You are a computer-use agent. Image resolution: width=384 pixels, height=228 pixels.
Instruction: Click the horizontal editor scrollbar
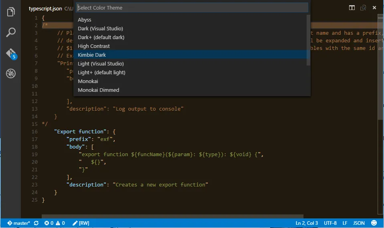172,216
